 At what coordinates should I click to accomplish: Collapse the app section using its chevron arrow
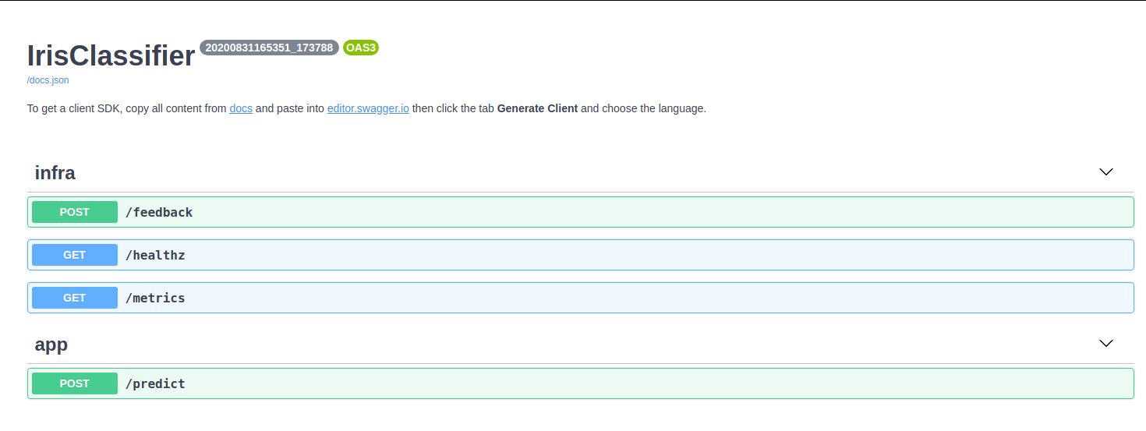pyautogui.click(x=1105, y=344)
